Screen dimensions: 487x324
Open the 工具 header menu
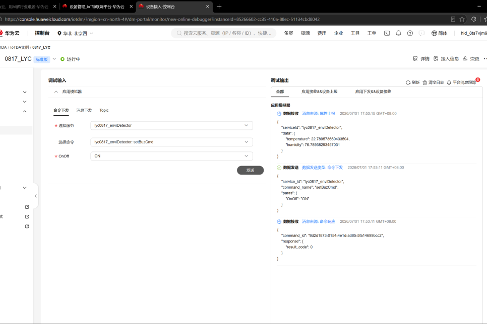click(x=355, y=33)
